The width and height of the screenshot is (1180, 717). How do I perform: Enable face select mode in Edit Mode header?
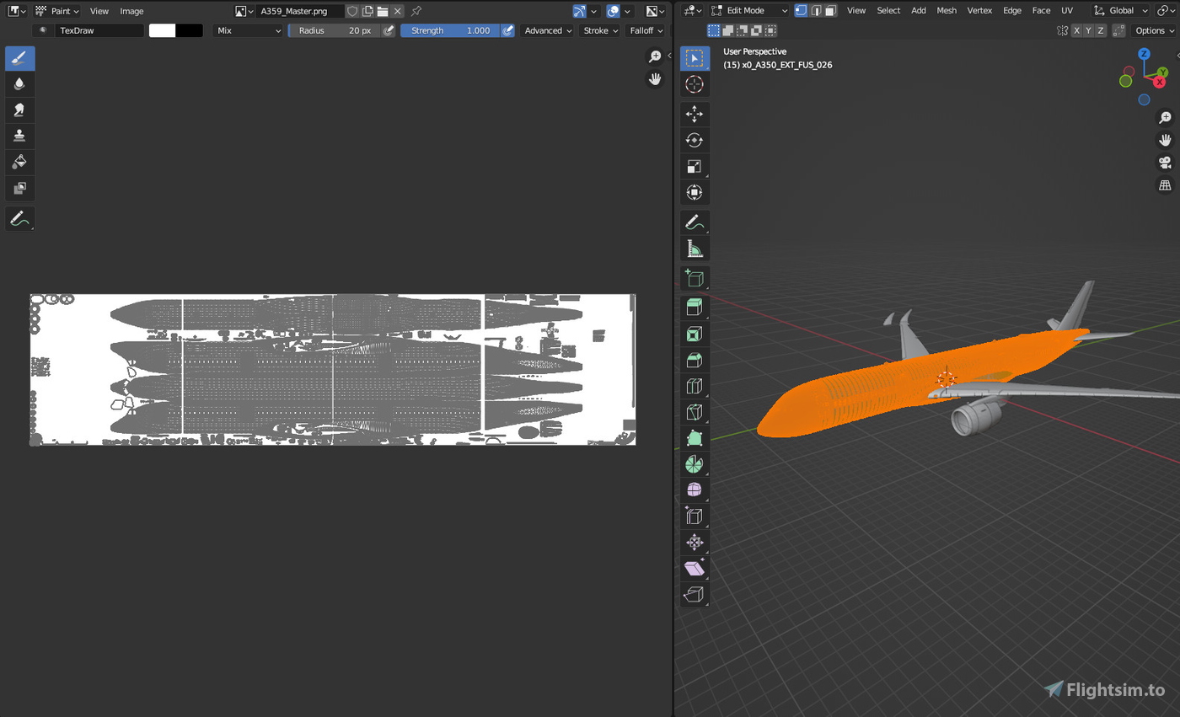(829, 9)
